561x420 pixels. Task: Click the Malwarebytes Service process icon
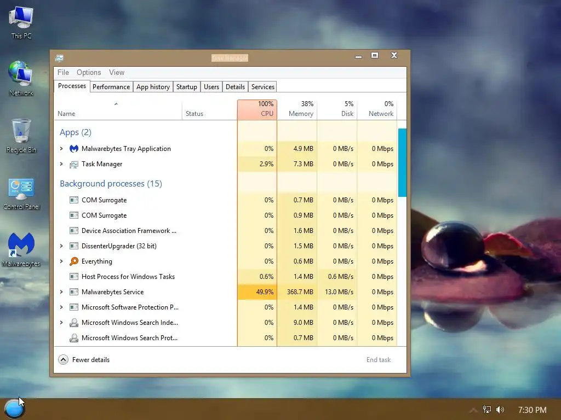[x=74, y=292]
